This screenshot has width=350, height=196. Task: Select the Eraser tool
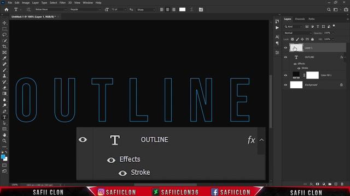[x=4, y=88]
